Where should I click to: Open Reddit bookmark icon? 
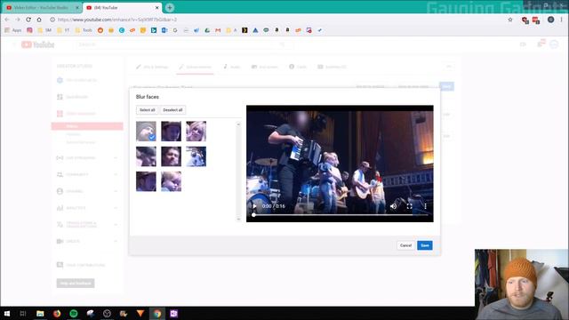click(x=100, y=30)
